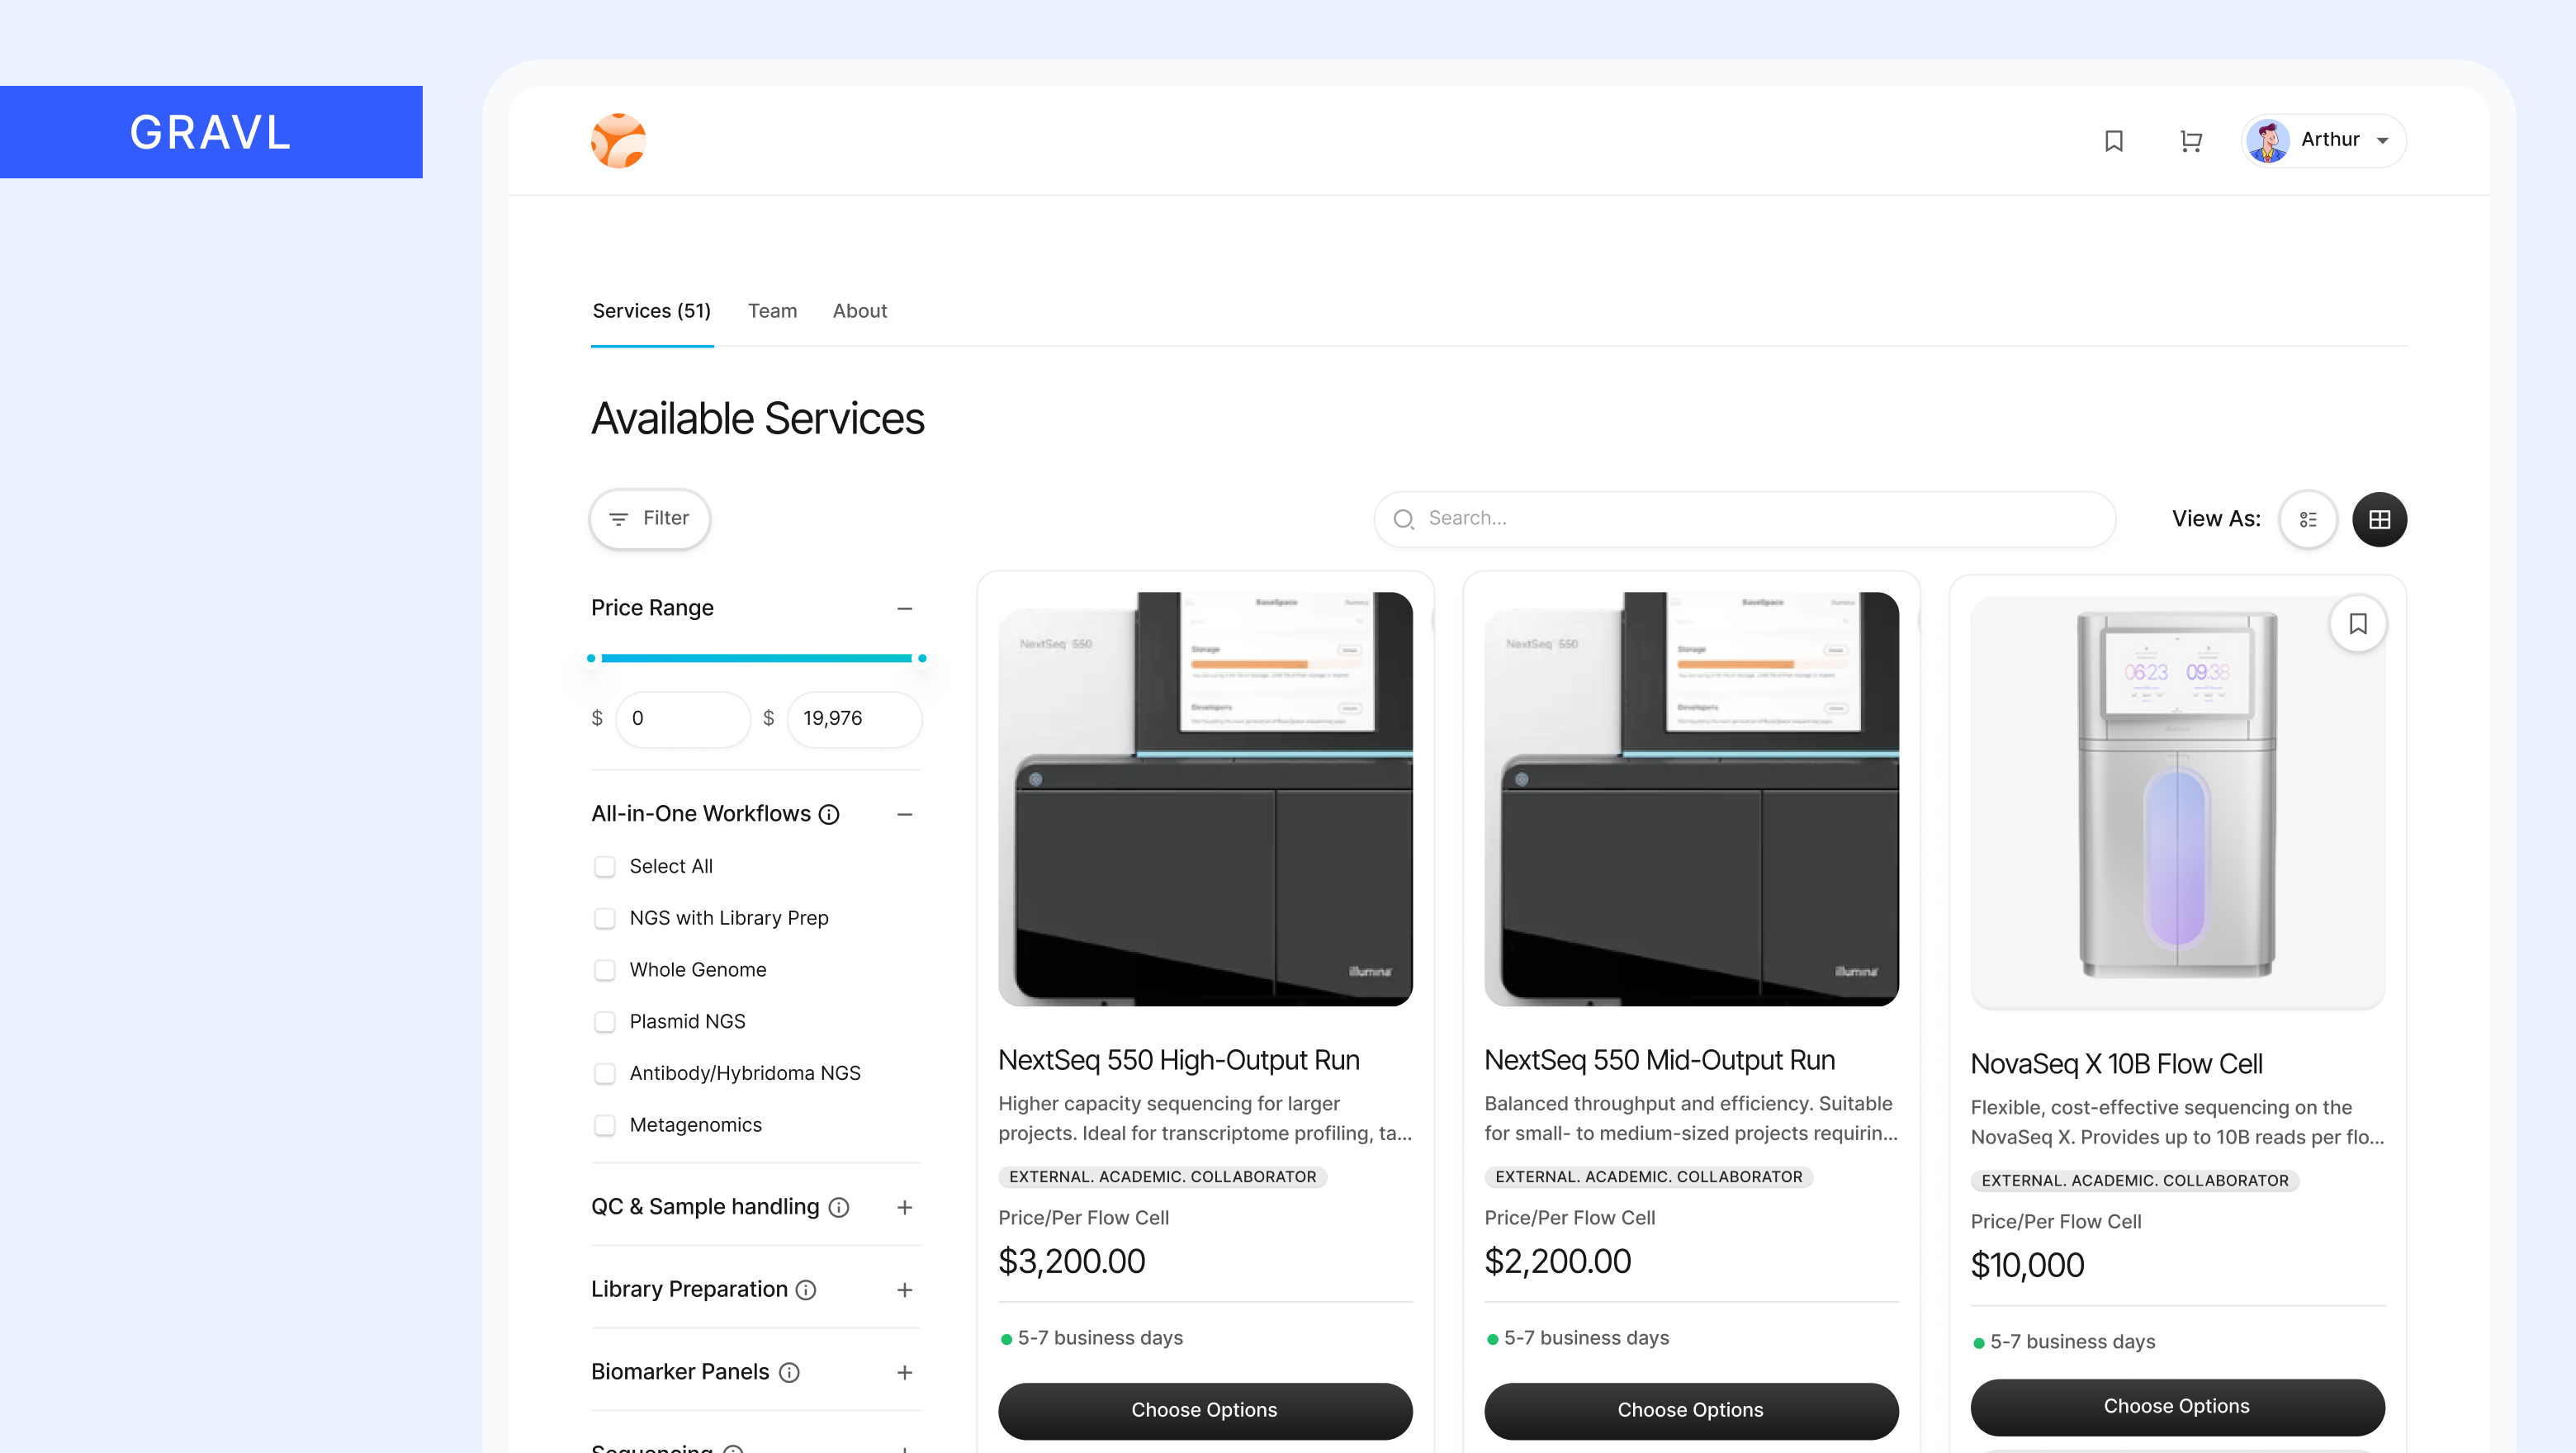Click the maximum price slider handle
This screenshot has width=2576, height=1453.
coord(922,658)
